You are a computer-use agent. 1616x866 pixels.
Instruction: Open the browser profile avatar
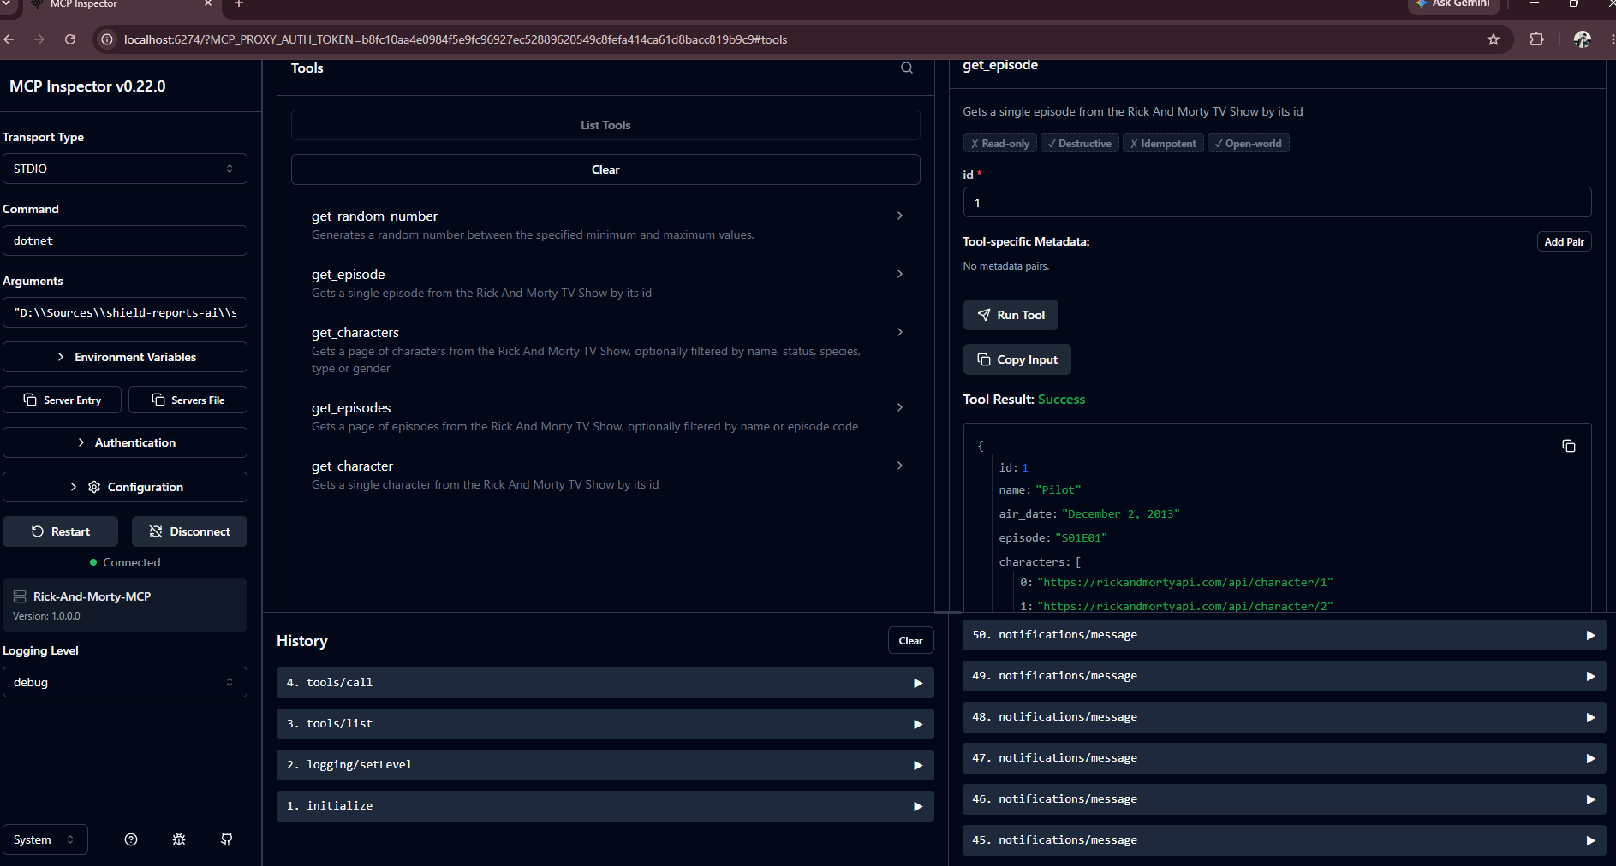pyautogui.click(x=1583, y=39)
